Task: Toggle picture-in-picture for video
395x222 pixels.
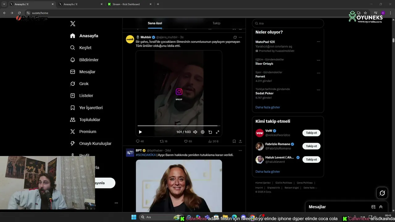Action: click(x=210, y=132)
